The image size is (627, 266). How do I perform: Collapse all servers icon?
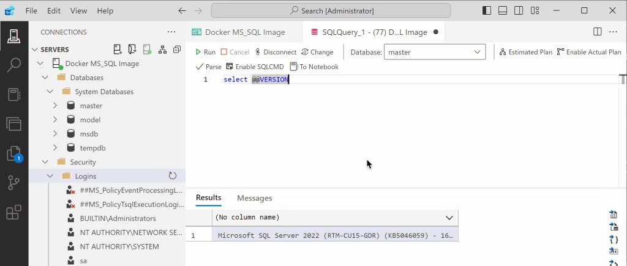click(177, 50)
